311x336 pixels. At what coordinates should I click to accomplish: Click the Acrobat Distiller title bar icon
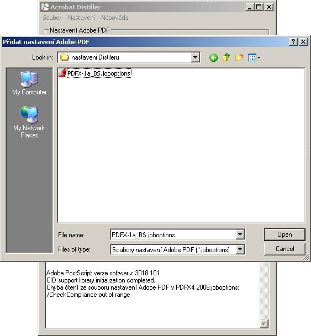tap(45, 7)
